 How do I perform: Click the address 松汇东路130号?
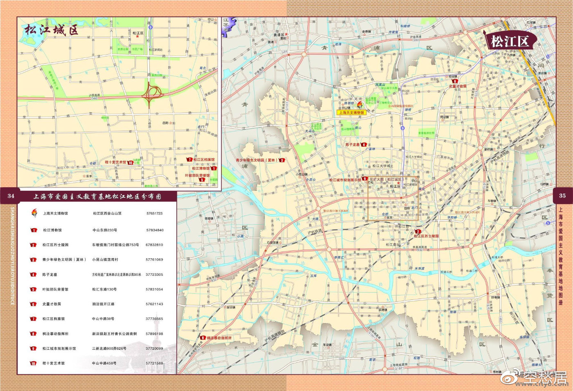(x=104, y=289)
